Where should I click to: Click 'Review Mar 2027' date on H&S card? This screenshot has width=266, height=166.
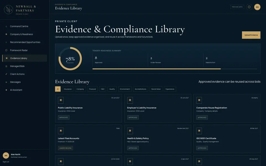(183, 128)
